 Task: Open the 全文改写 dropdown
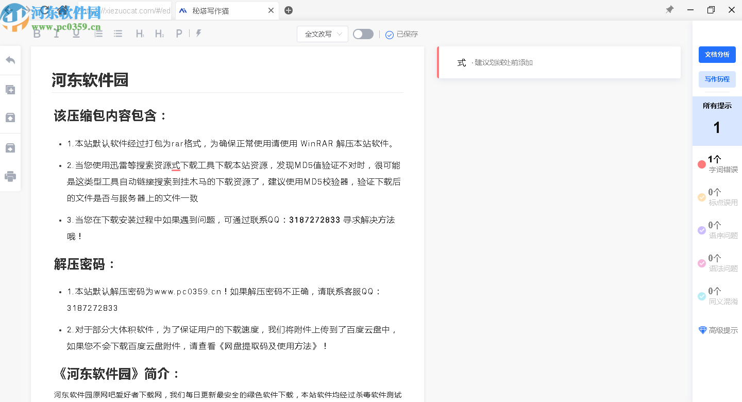point(322,33)
